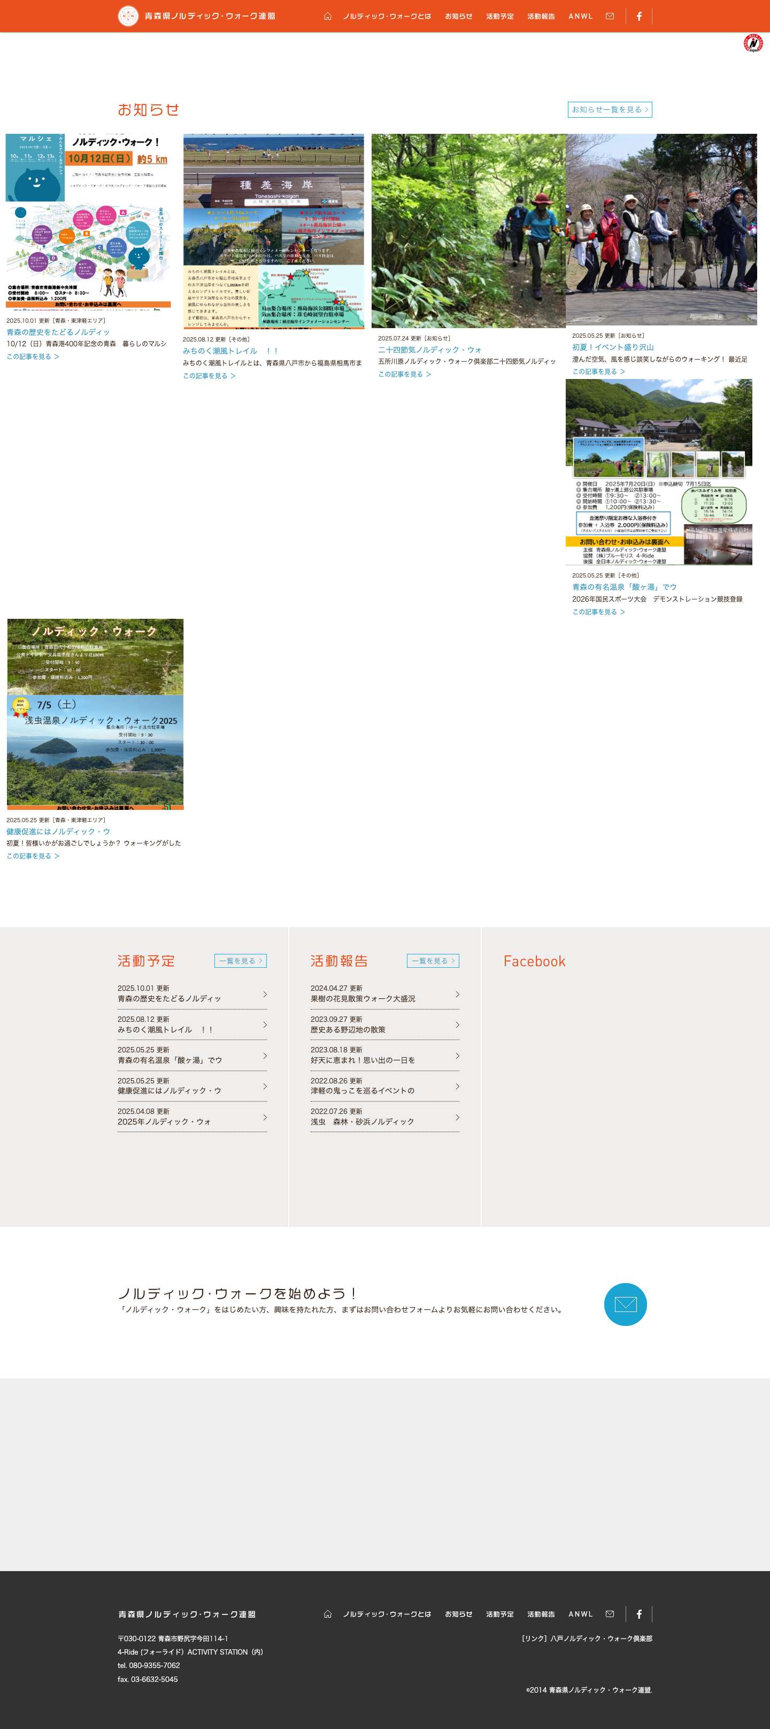
Task: Expand 活動報告 row 果樹の花見散策ウォーク大盛況 chevron
Action: click(457, 994)
